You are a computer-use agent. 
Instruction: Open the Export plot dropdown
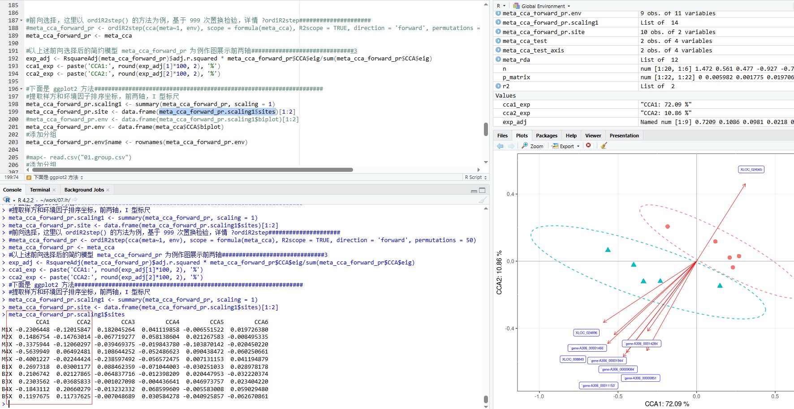(x=567, y=146)
